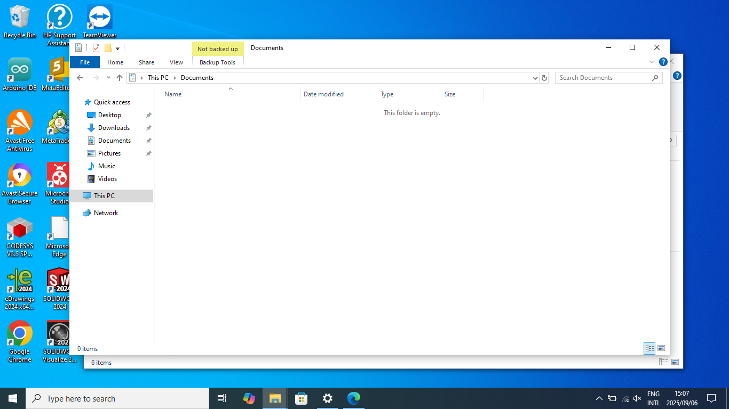The height and width of the screenshot is (409, 729).
Task: Unpin Desktop from Quick access
Action: click(x=148, y=114)
